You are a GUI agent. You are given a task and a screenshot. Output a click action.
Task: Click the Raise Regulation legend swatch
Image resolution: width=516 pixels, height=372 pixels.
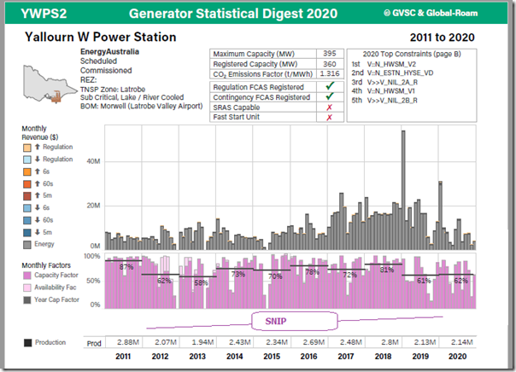(x=27, y=148)
